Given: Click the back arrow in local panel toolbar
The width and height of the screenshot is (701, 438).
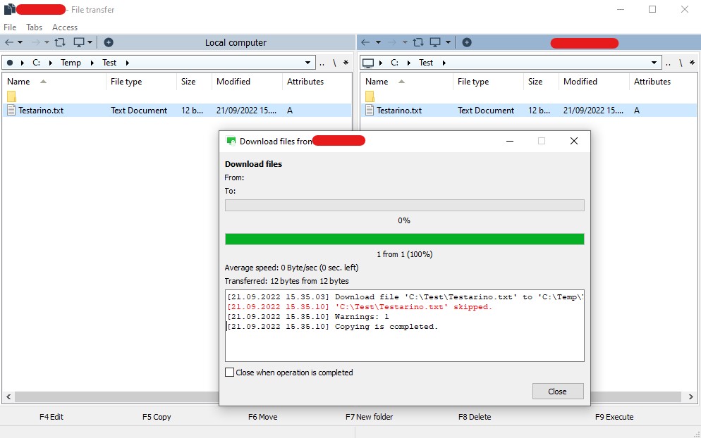Looking at the screenshot, I should [9, 42].
